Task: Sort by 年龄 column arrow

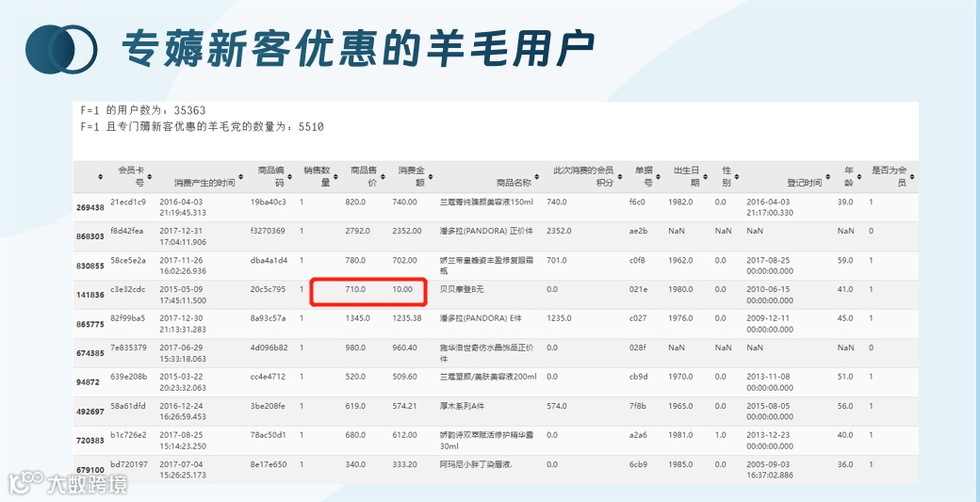Action: 858,177
